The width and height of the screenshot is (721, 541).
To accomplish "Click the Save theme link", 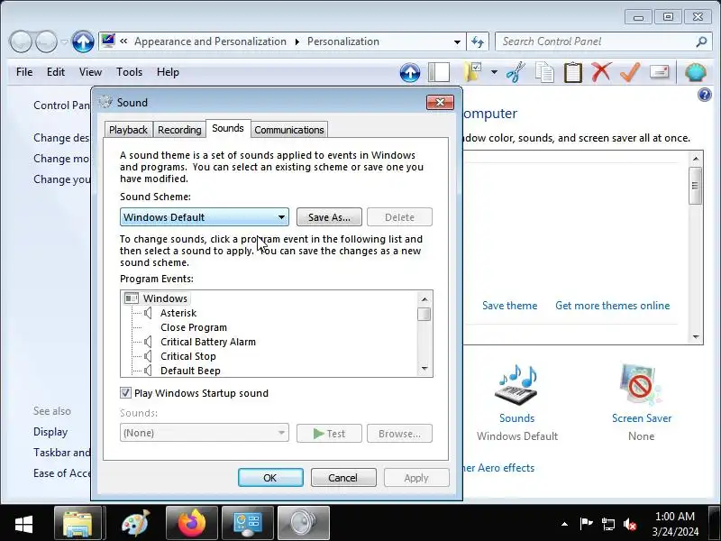I will (509, 306).
